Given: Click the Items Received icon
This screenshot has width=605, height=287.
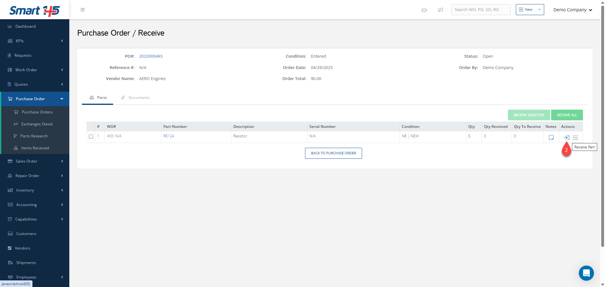Looking at the screenshot, I should pos(16,148).
